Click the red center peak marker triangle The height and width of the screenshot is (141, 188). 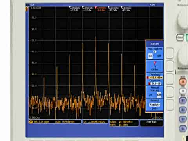(x=96, y=7)
